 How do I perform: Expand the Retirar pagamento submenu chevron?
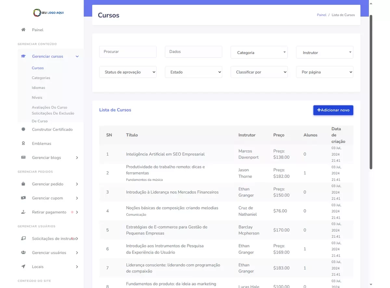tap(77, 212)
